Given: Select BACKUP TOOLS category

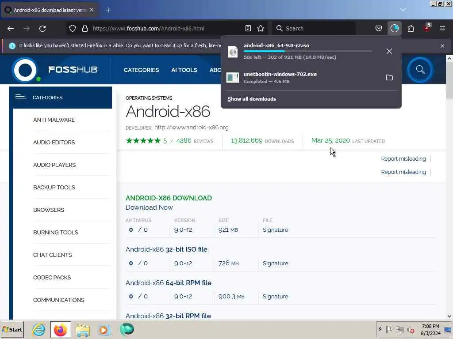Looking at the screenshot, I should click(x=54, y=187).
